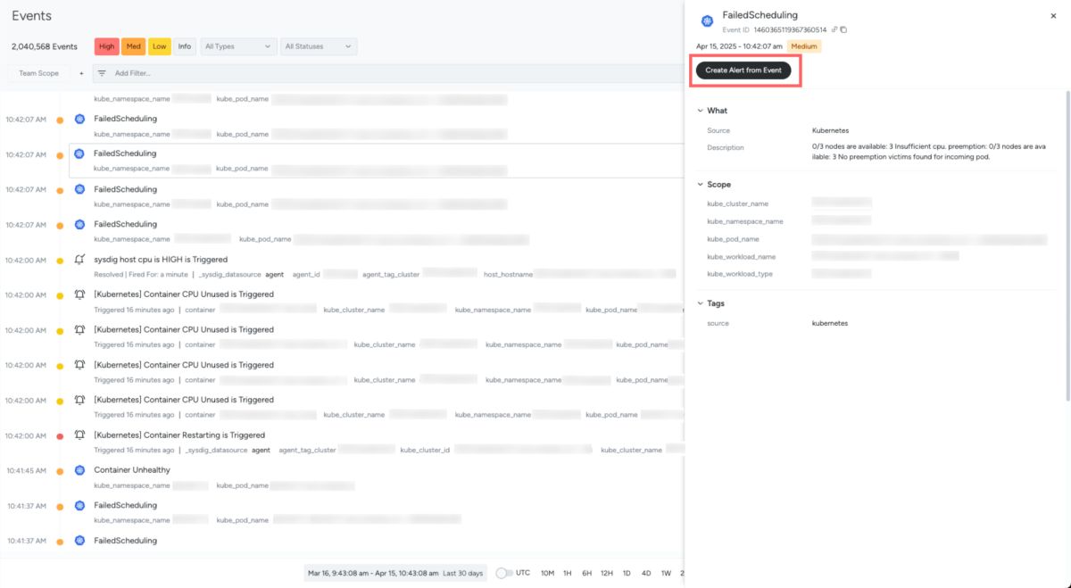Viewport: 1071px width, 588px height.
Task: Toggle the UTC time switch
Action: tap(504, 573)
